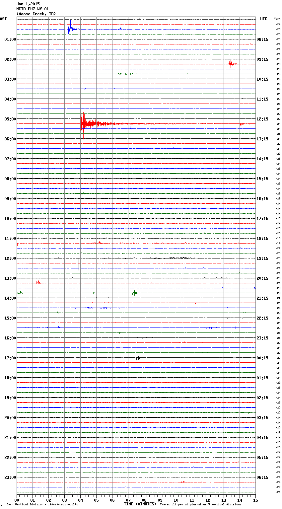Select minute tick label 08 on bottom axis
This screenshot has height=509, width=282.
click(x=144, y=500)
